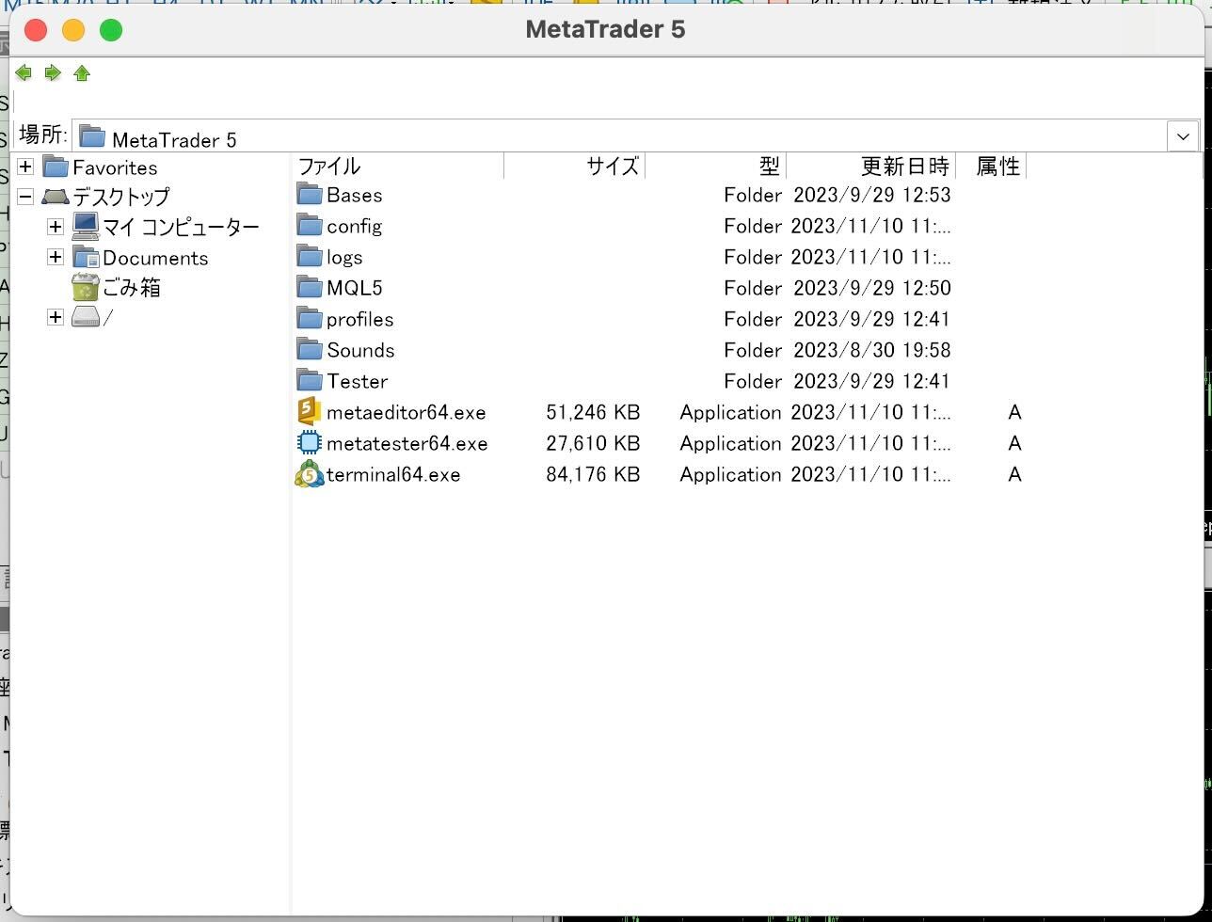Select マイ コンピューター in the tree
Screen dimensions: 1212x922
181,227
